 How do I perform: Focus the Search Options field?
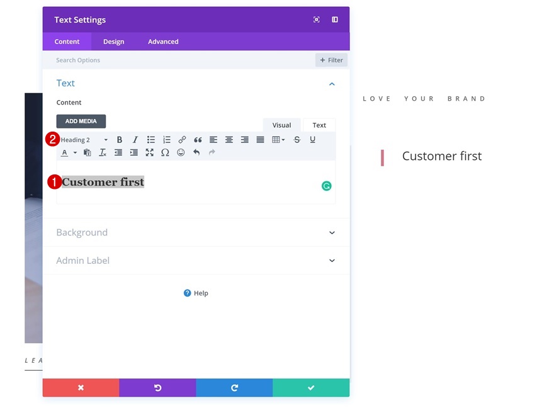tap(178, 60)
